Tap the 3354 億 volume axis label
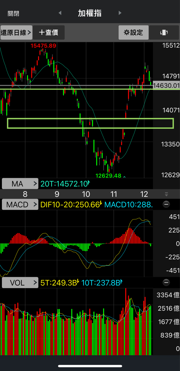 168,295
